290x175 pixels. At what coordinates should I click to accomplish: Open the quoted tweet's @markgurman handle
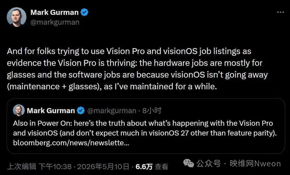click(x=112, y=111)
